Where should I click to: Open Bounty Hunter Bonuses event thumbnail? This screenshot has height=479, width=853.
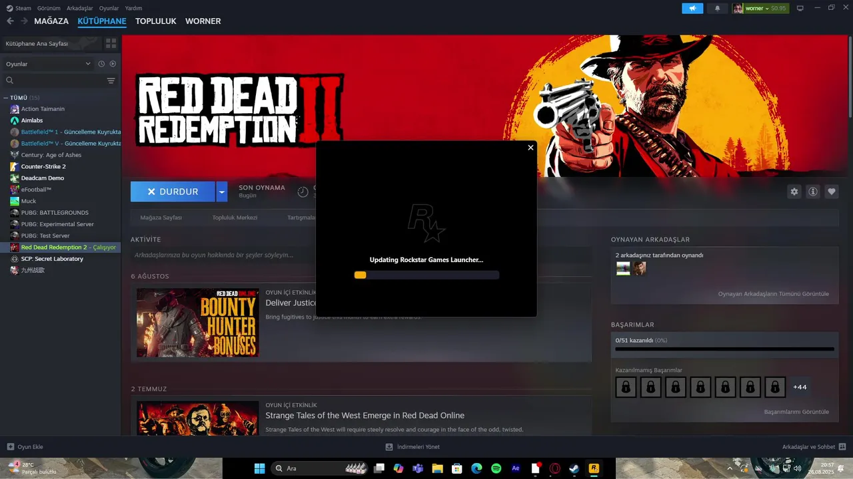coord(198,323)
